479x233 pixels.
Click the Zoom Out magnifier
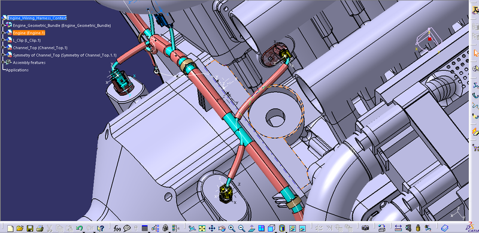click(x=242, y=228)
